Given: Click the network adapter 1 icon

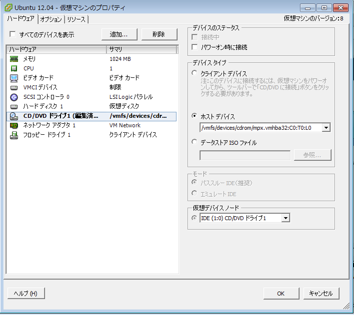Looking at the screenshot, I should [14, 125].
